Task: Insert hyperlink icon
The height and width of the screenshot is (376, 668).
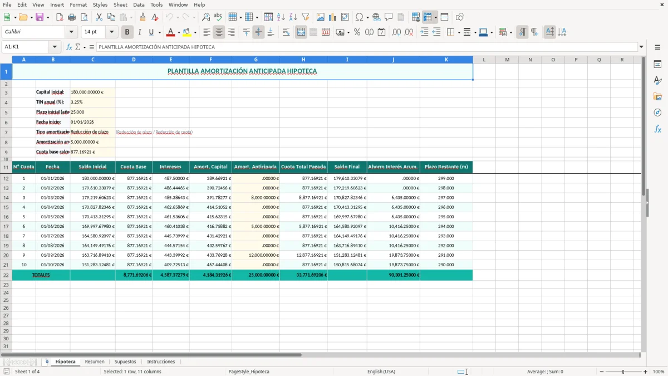Action: point(377,17)
